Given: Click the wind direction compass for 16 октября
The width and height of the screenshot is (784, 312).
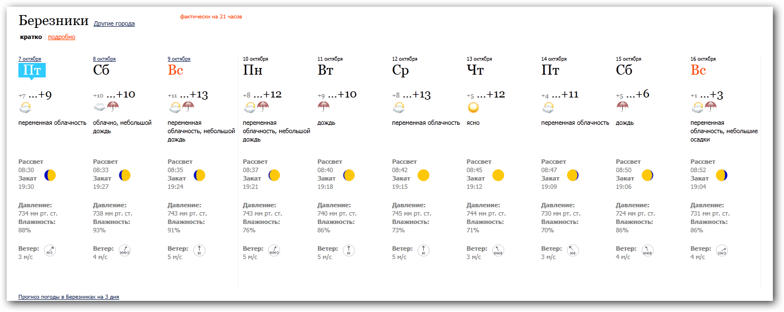Looking at the screenshot, I should (x=722, y=251).
